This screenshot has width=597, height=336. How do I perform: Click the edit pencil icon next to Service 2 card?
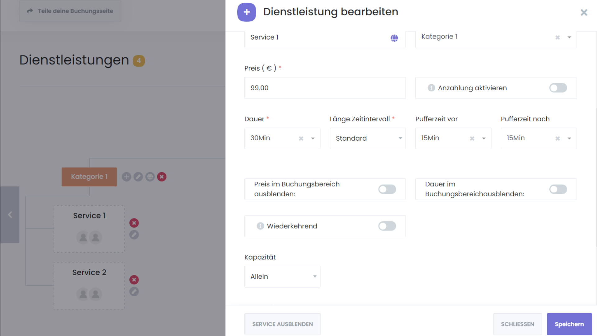coord(134,292)
